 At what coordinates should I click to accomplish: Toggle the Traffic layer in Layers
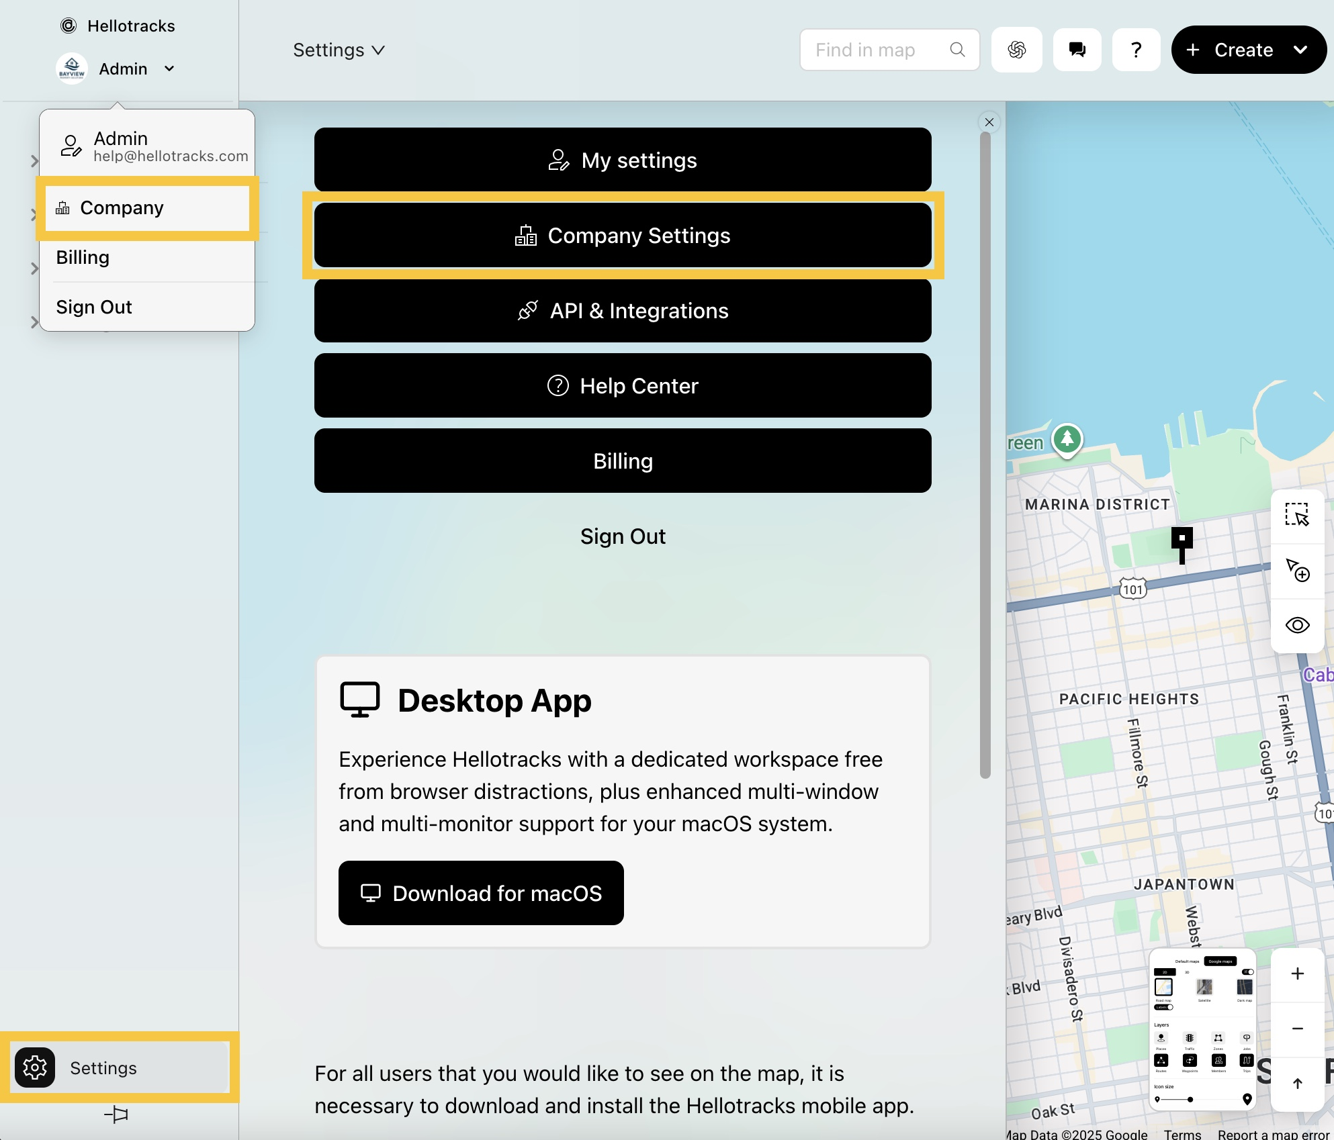tap(1190, 1039)
